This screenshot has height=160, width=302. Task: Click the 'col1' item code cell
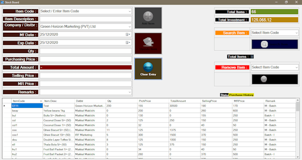(27, 125)
